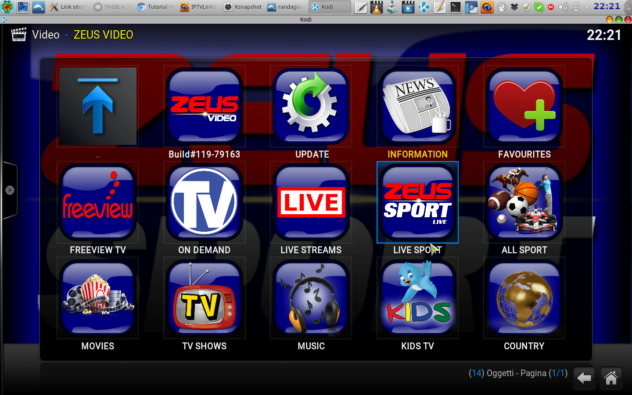This screenshot has height=395, width=632.
Task: Switch to randagio taskbar entry
Action: (286, 7)
